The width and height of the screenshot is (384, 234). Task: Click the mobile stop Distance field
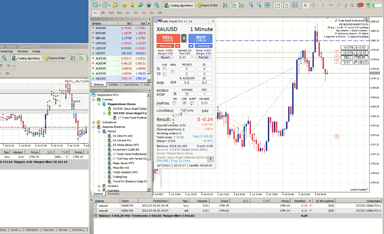[186, 94]
